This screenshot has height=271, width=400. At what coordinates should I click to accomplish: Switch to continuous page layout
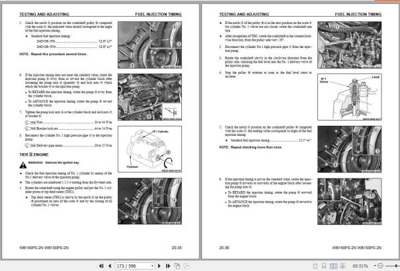pos(324,266)
